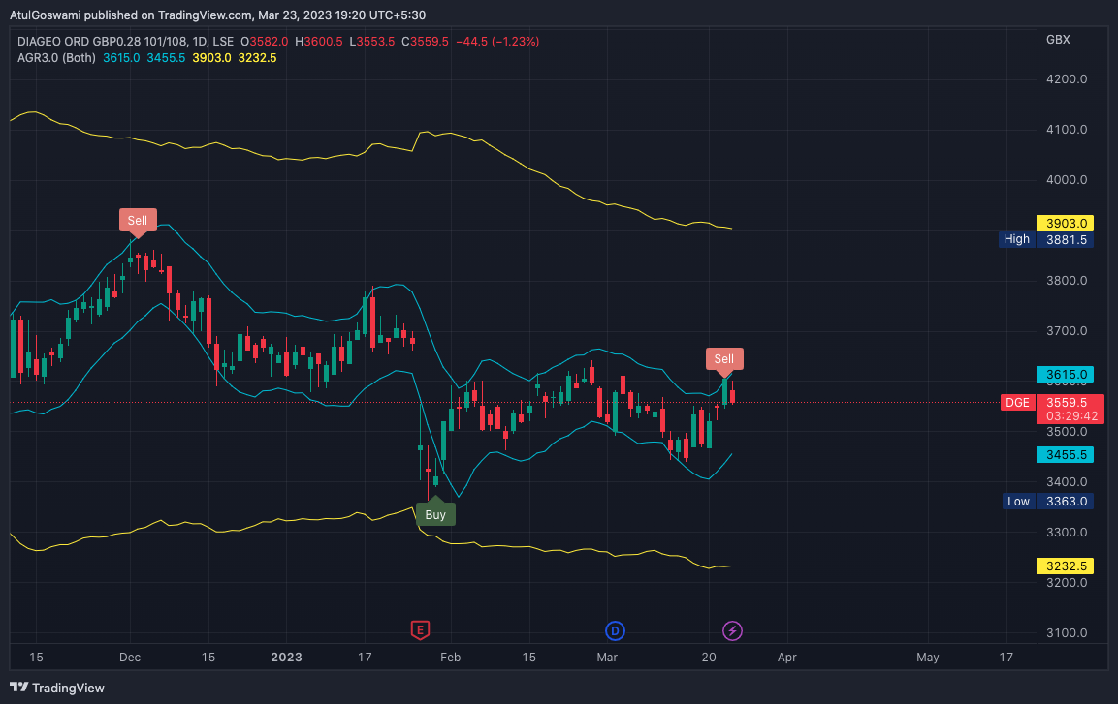Click the 3700.0 price axis value

(1067, 331)
